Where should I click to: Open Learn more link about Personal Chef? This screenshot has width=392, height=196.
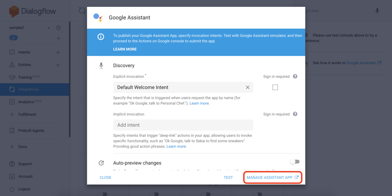(199, 103)
